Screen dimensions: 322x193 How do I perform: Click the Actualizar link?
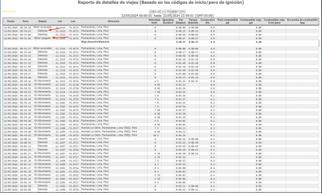(x=9, y=11)
